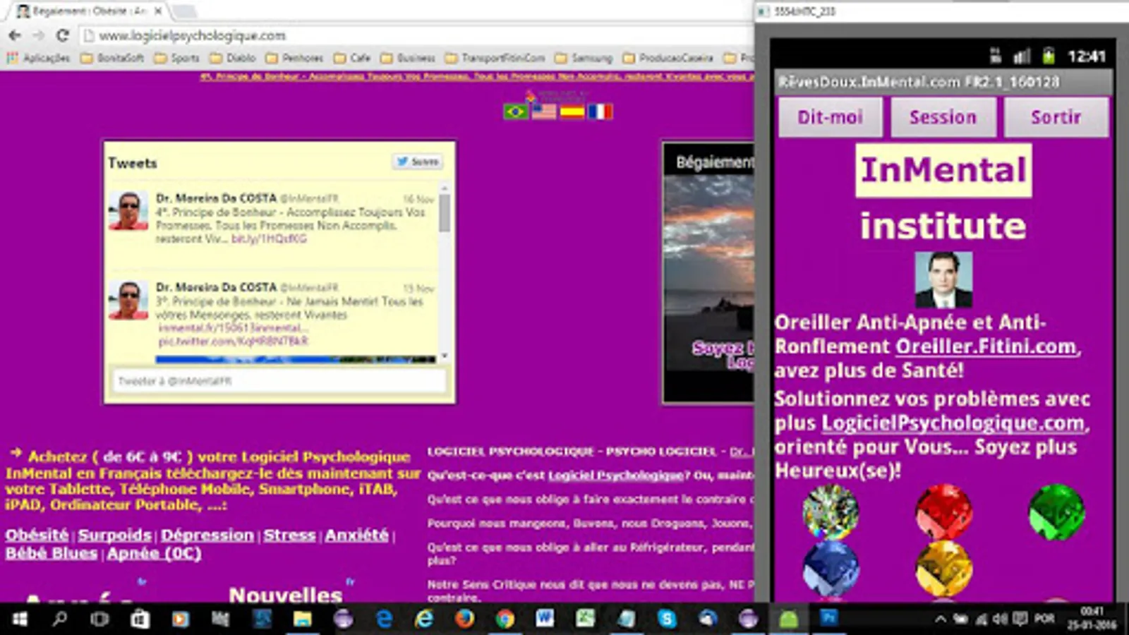1129x635 pixels.
Task: Open the Bébé Blues link
Action: (x=52, y=553)
